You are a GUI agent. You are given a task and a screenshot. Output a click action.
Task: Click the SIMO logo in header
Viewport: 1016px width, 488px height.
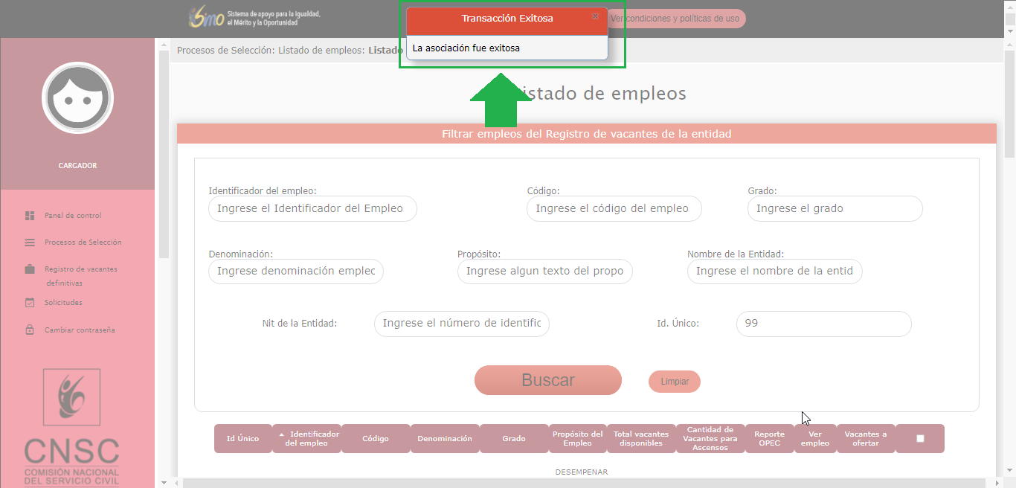tap(206, 18)
